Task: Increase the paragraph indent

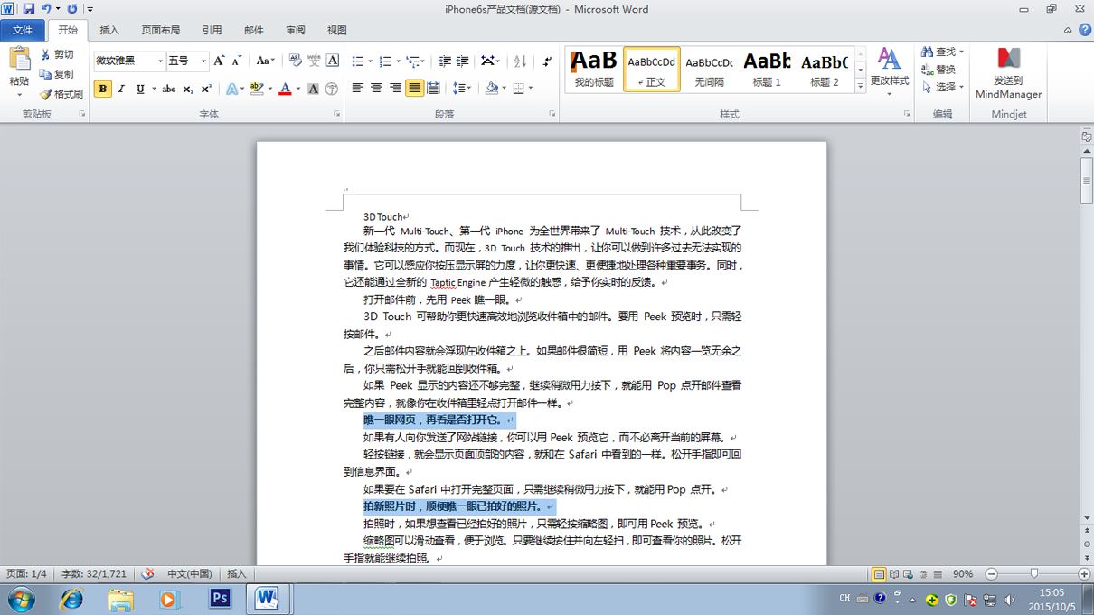Action: [x=462, y=61]
